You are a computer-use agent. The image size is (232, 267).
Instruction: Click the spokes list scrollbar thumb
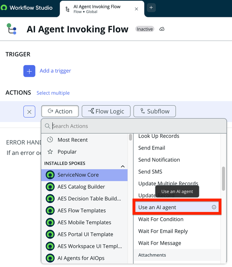[x=131, y=137]
